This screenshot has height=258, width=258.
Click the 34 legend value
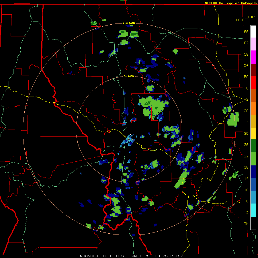(246, 122)
